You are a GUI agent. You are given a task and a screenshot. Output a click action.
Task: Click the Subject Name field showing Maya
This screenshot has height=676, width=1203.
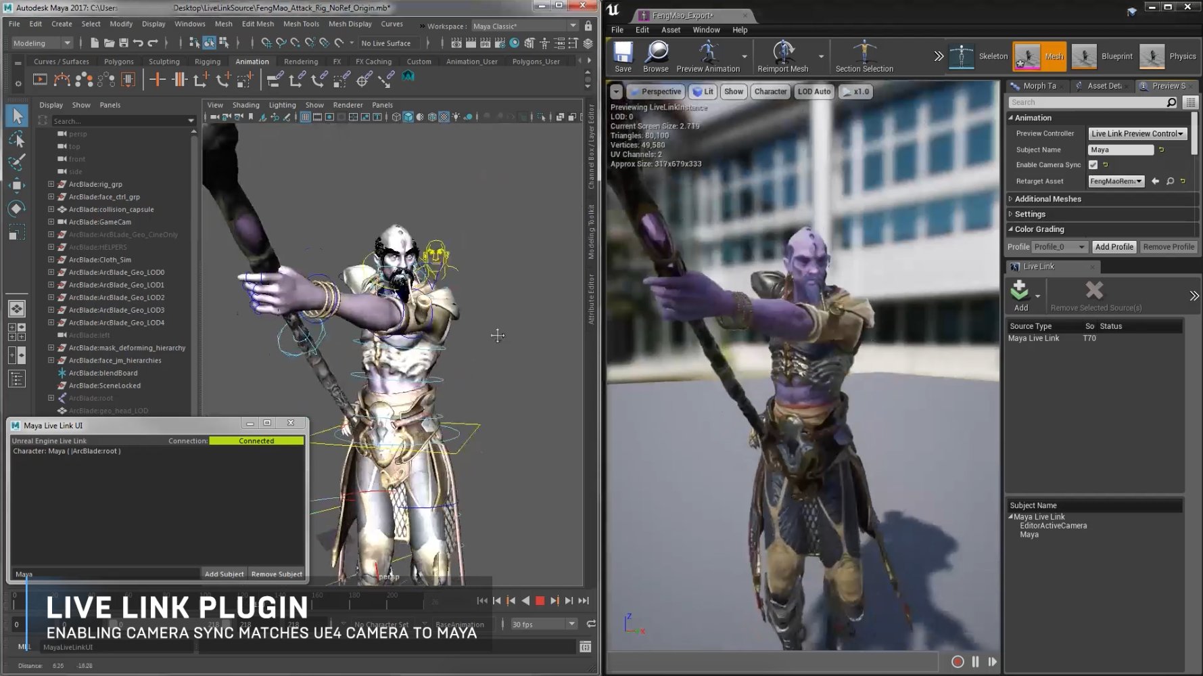click(x=1121, y=150)
